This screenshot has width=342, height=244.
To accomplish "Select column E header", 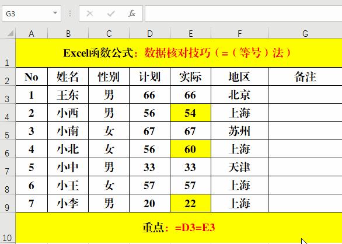I will click(190, 34).
